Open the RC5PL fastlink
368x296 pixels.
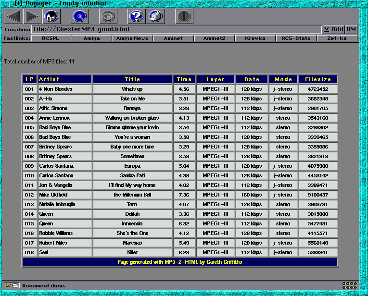coord(51,38)
